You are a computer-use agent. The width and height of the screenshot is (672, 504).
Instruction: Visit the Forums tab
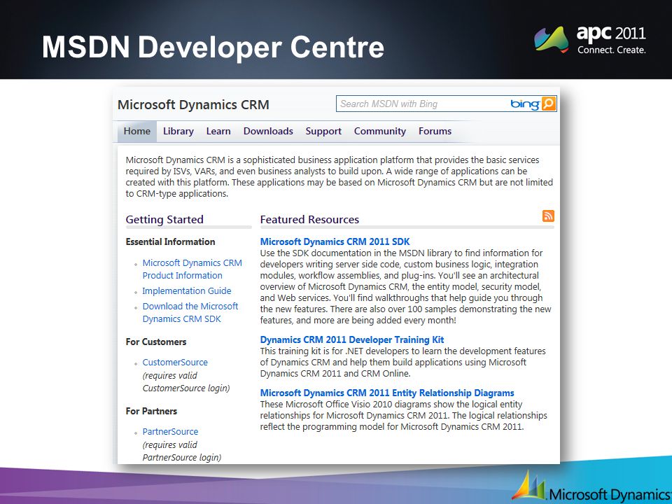(x=435, y=131)
